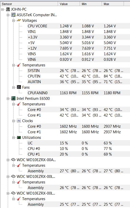Select the CPU VCORE voltage row
Screen dimensions: 130x208
click(x=79, y=26)
